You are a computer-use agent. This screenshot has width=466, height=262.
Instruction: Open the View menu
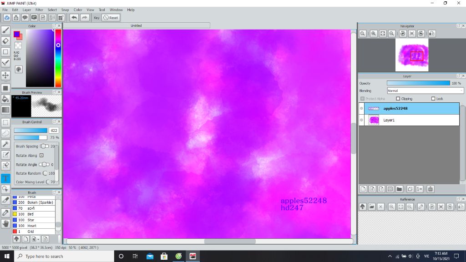pyautogui.click(x=91, y=10)
